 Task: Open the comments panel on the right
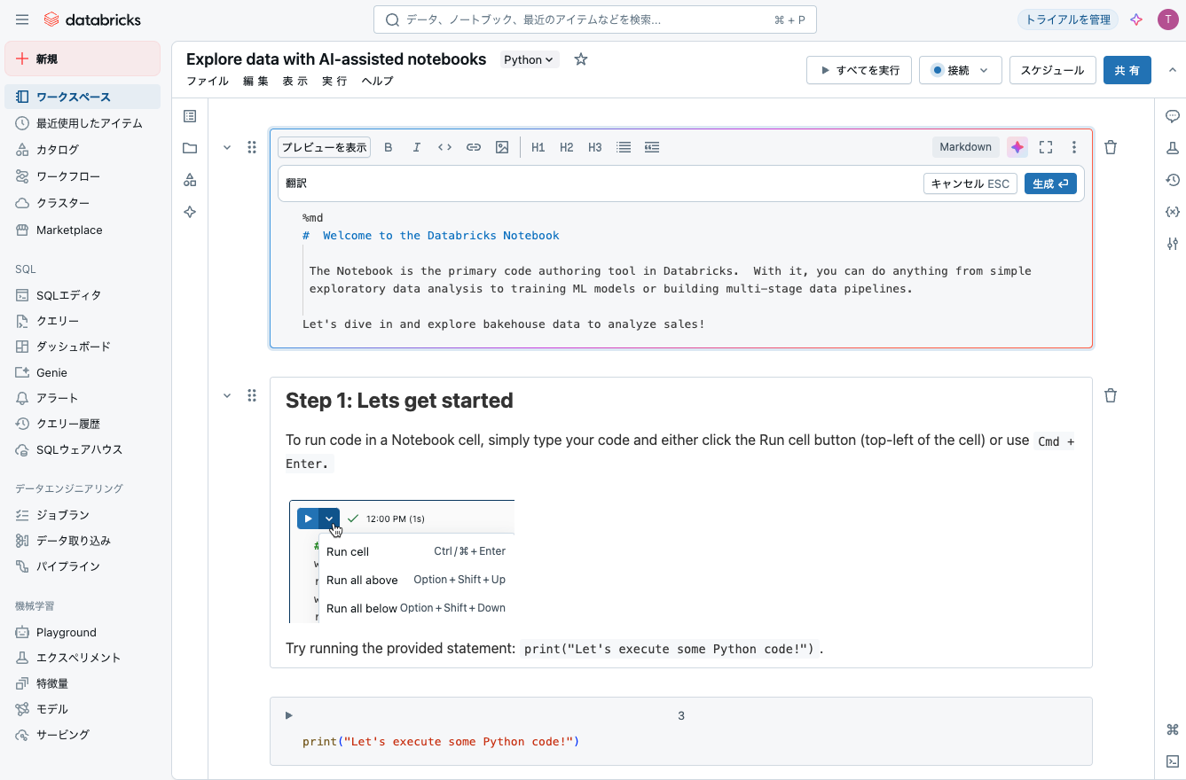1172,115
